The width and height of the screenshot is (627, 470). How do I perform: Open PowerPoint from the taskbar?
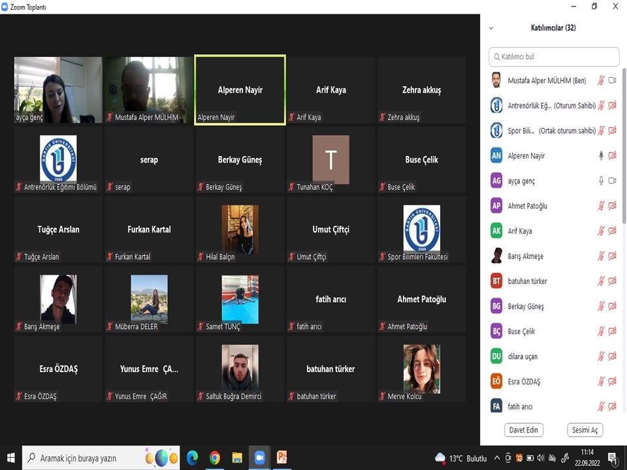pyautogui.click(x=282, y=458)
